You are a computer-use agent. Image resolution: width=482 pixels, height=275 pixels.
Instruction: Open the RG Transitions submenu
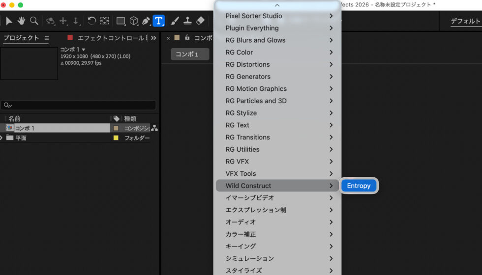[278, 137]
